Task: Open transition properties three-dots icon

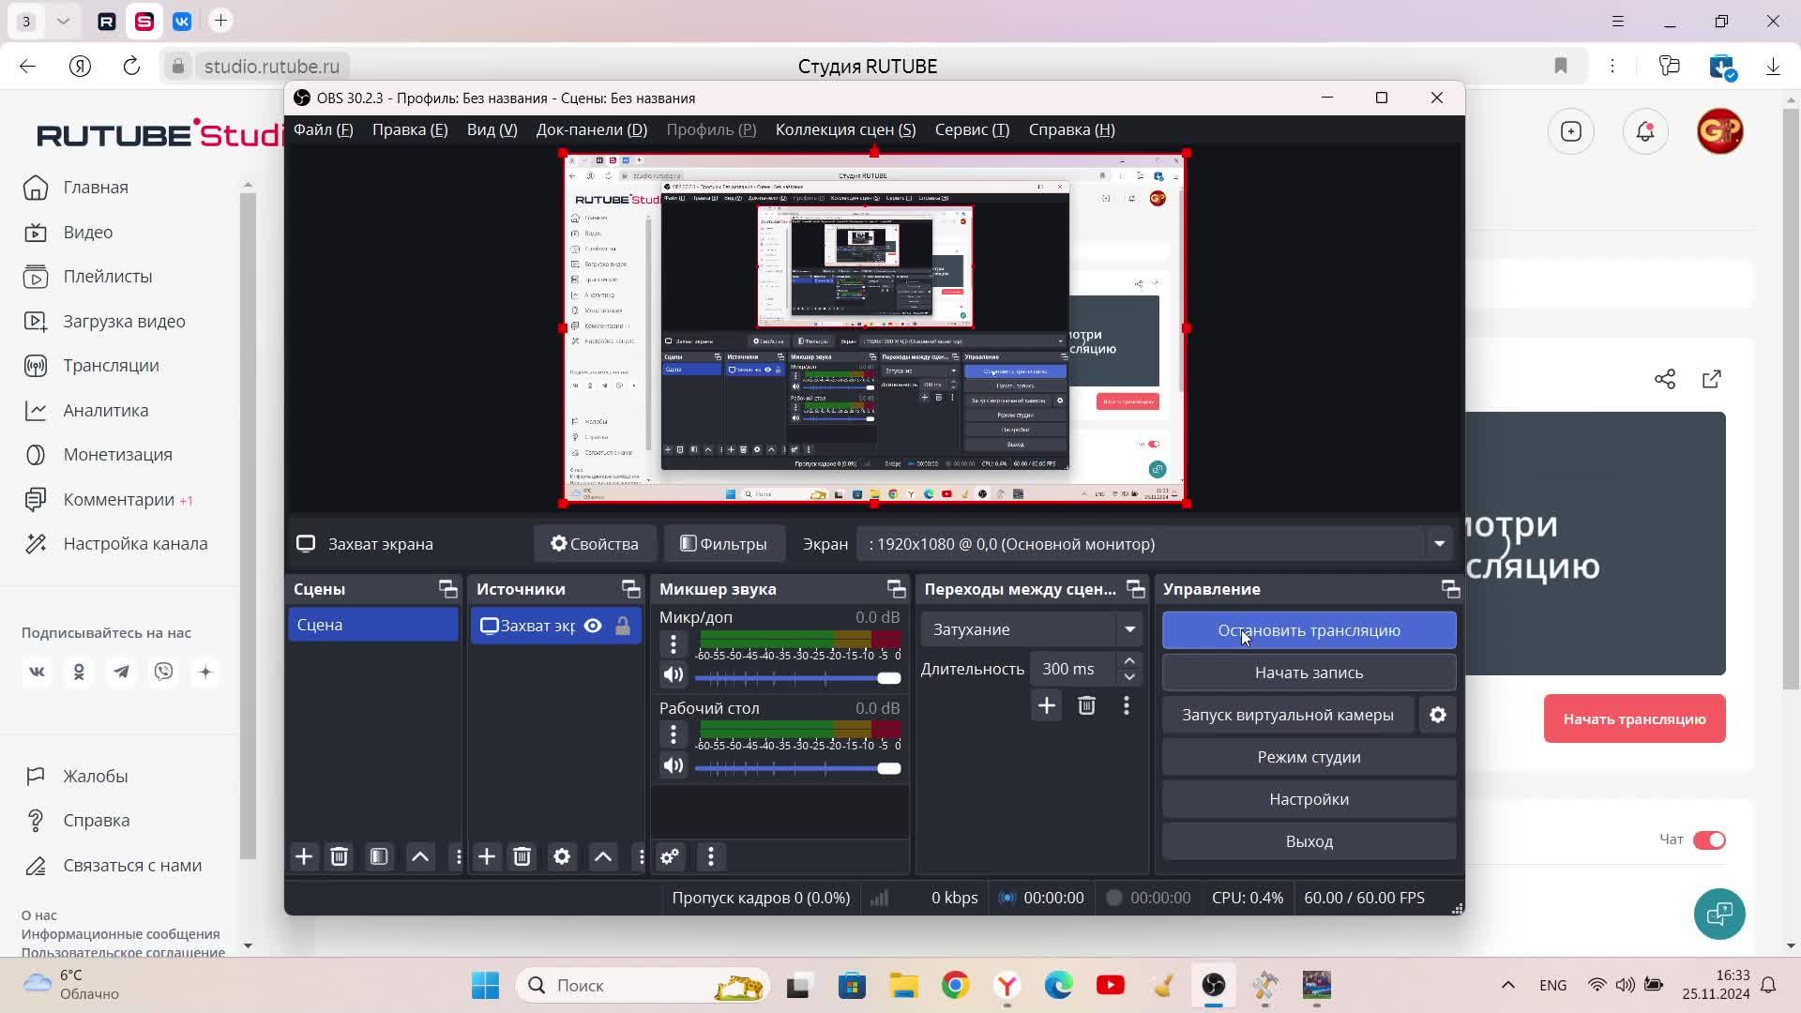Action: 1127,705
